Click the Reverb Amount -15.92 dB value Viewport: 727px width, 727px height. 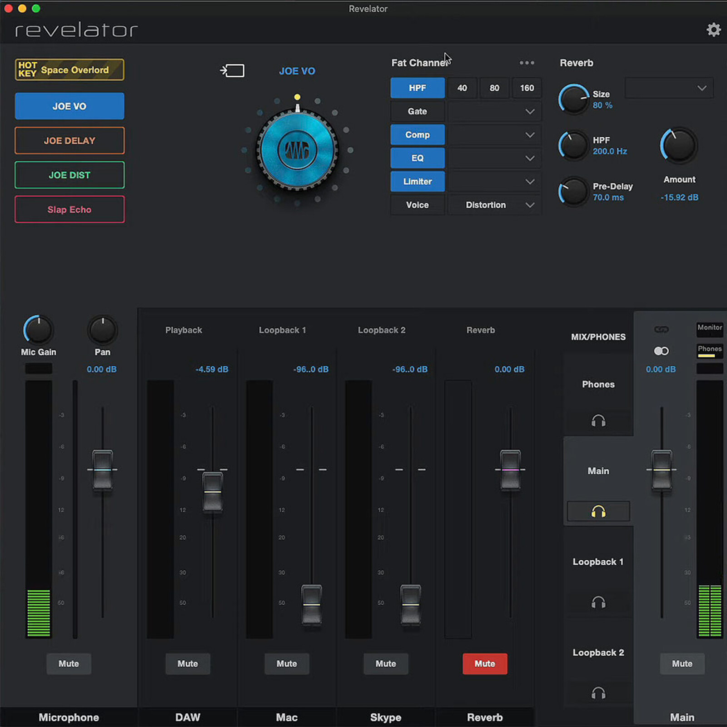click(679, 197)
